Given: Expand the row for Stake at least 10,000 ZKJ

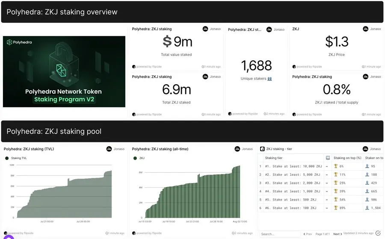Looking at the screenshot, I should (x=327, y=166).
